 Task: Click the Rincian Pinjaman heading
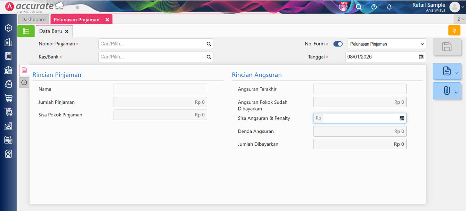tap(57, 75)
